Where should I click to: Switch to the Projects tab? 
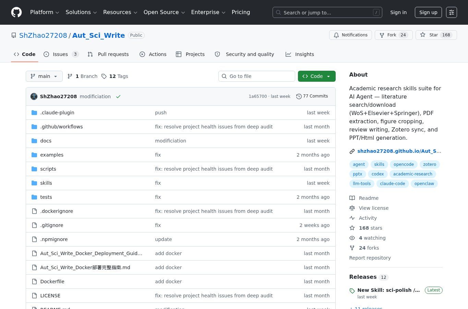(x=190, y=54)
